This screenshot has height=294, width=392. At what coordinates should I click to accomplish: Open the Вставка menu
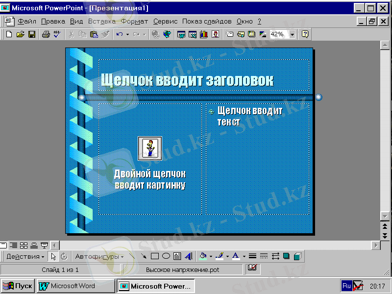tap(102, 22)
